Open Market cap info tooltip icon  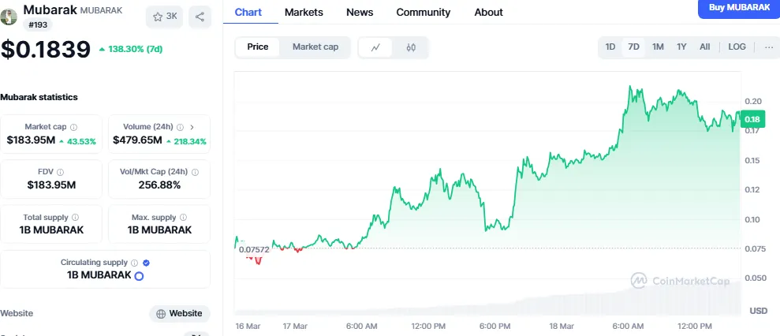[73, 128]
